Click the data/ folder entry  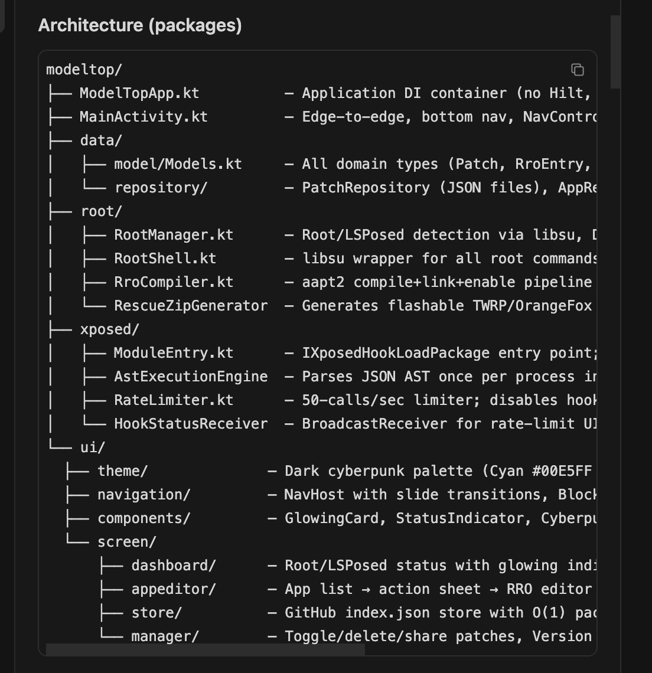click(x=101, y=141)
